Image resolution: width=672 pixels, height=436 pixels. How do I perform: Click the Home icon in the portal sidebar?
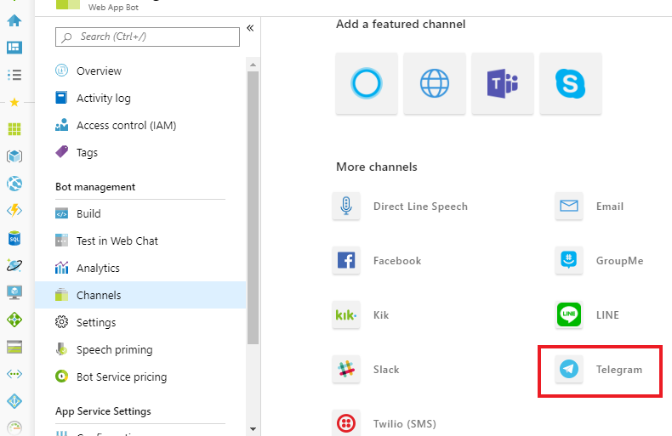pos(14,20)
